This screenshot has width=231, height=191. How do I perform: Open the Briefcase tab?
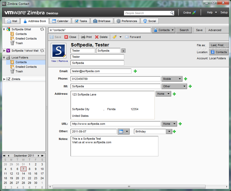[x=102, y=21]
